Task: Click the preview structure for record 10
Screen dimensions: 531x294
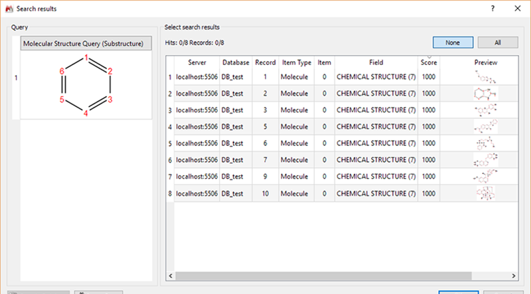Action: [486, 192]
